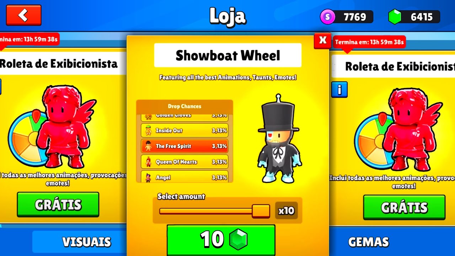455x256 pixels.
Task: Select The Free Spirit drop entry
Action: point(184,146)
